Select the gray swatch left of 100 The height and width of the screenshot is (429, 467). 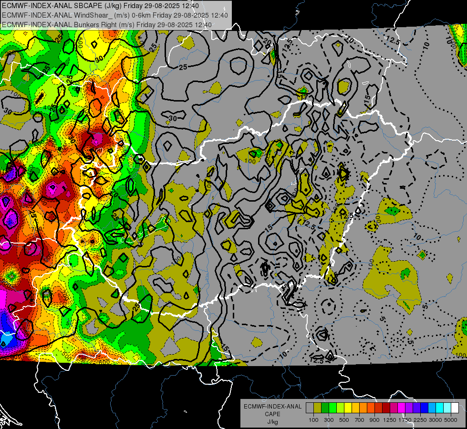(x=310, y=408)
